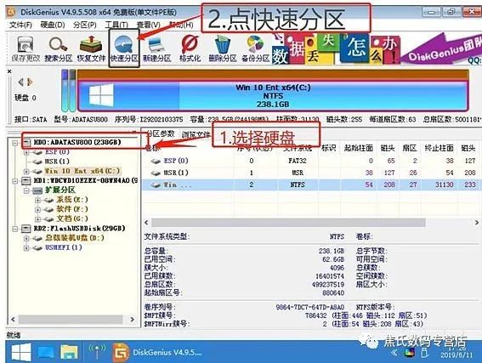The height and width of the screenshot is (363, 482).
Task: Switch to Partition Parameters (分区参数) tab
Action: pos(160,133)
